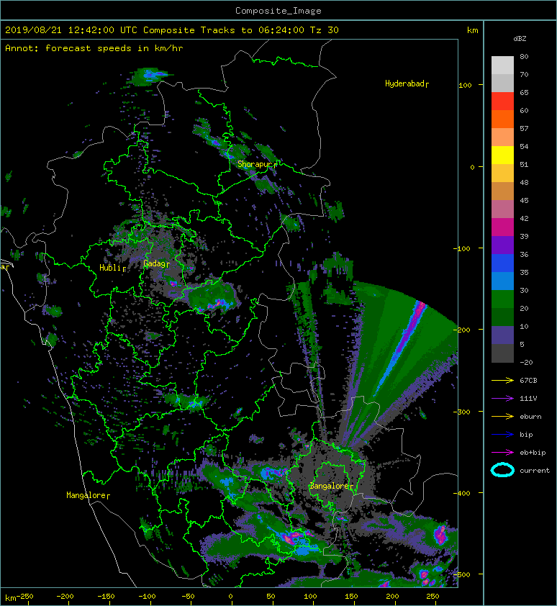Click the blue bip arrow symbol in legend
The image size is (557, 606).
click(502, 435)
